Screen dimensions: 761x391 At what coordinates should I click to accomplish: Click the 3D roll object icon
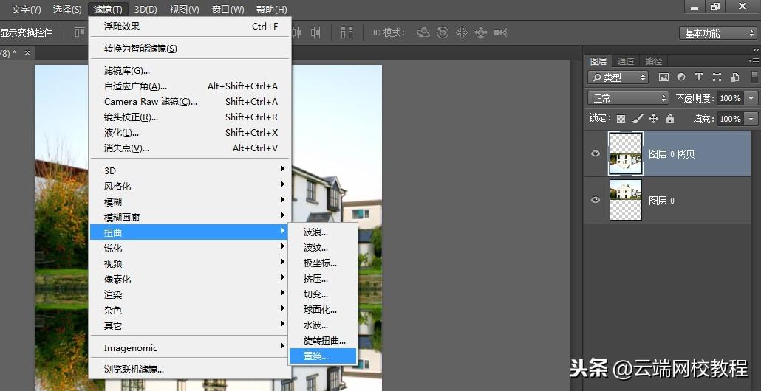point(442,32)
